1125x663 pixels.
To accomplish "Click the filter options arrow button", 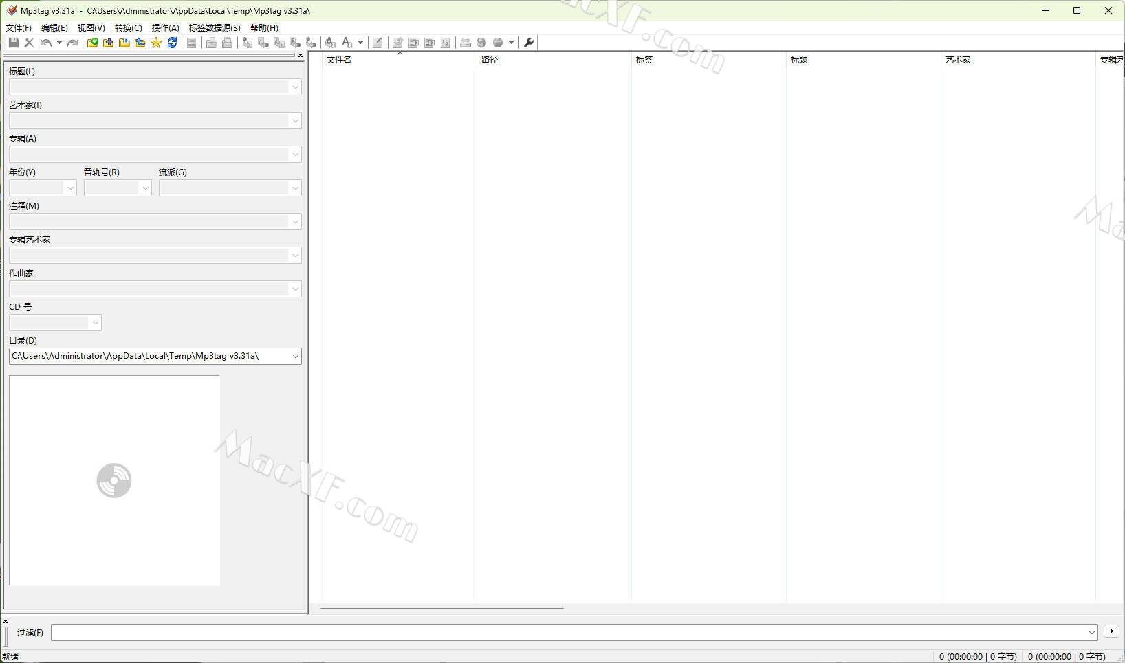I will tap(1111, 631).
